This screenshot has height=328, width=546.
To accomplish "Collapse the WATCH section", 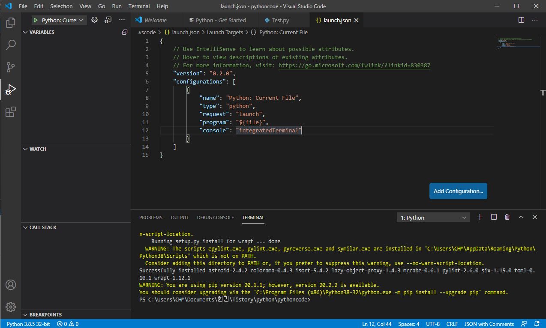I will coord(34,149).
